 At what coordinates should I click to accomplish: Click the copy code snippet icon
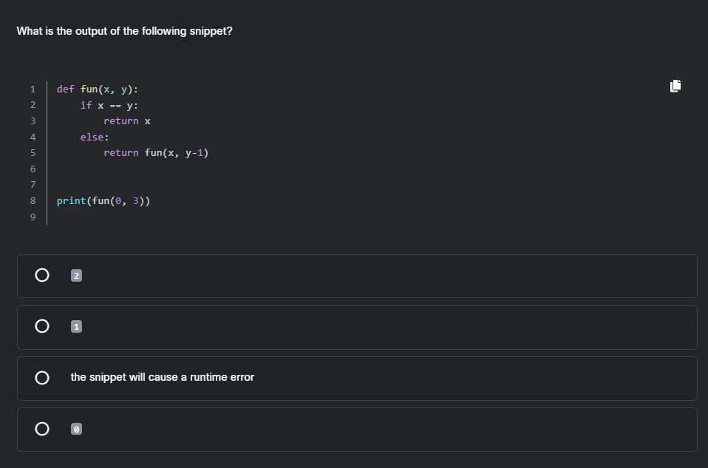click(x=674, y=86)
